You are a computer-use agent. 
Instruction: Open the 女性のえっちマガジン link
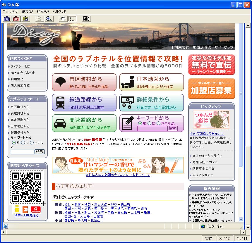click(x=207, y=156)
